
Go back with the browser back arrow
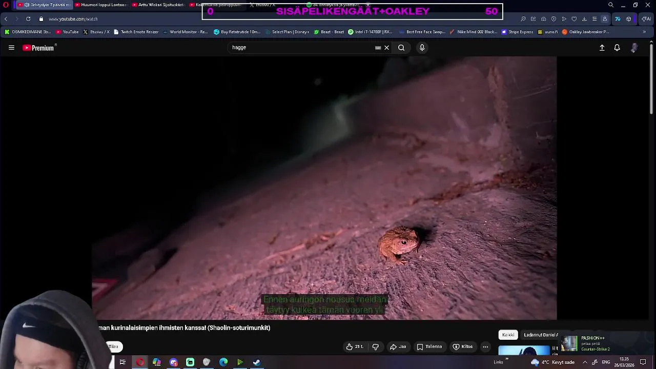6,19
